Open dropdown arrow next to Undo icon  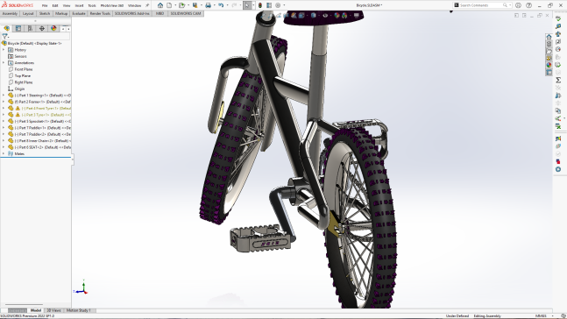(x=227, y=5)
